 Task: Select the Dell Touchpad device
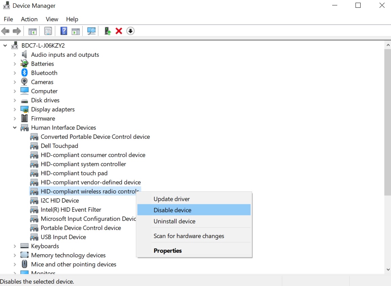pyautogui.click(x=59, y=146)
